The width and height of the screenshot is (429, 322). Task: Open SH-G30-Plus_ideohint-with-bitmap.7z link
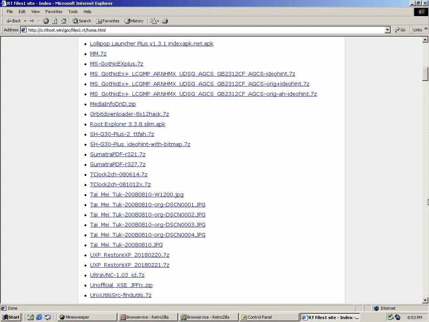click(140, 144)
